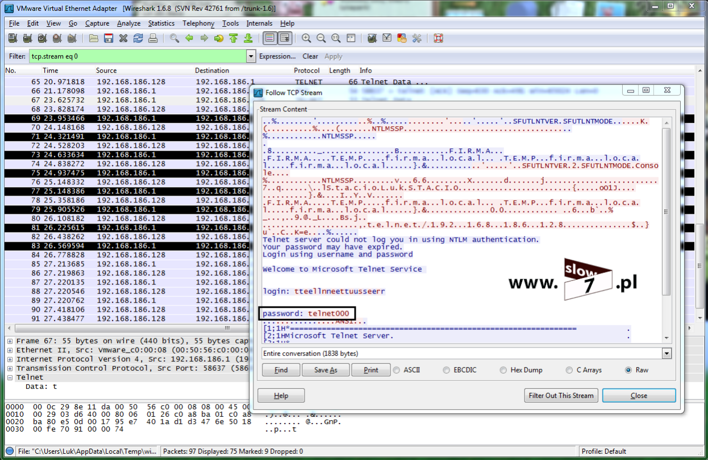Open the Statistics menu
Screen dimensions: 708x460
161,23
